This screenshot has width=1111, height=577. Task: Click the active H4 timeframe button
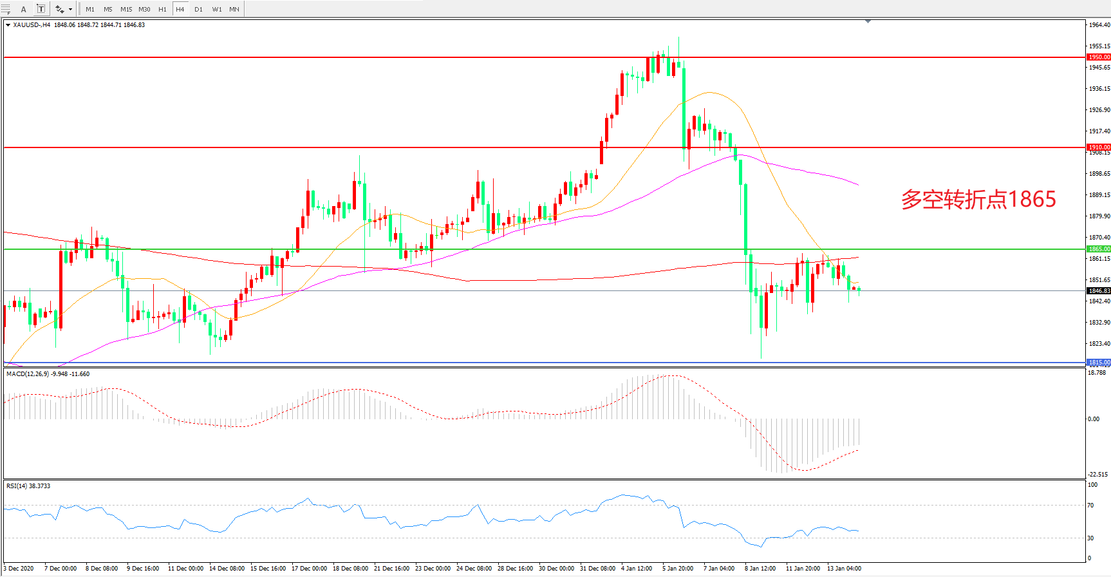[x=180, y=9]
